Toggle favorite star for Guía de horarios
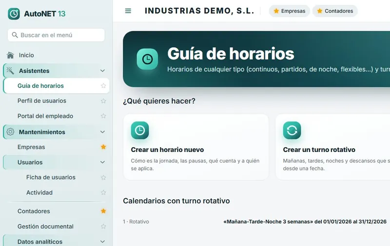Image resolution: width=390 pixels, height=246 pixels. [103, 86]
